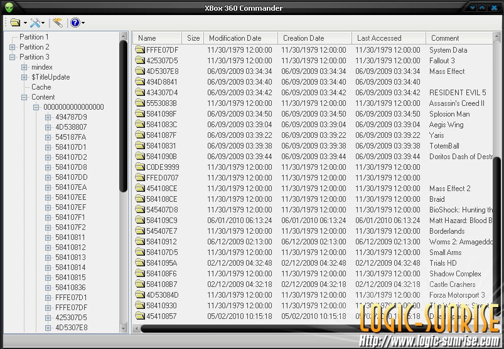Select 58410912 Worms 2 folder name

tap(161, 241)
